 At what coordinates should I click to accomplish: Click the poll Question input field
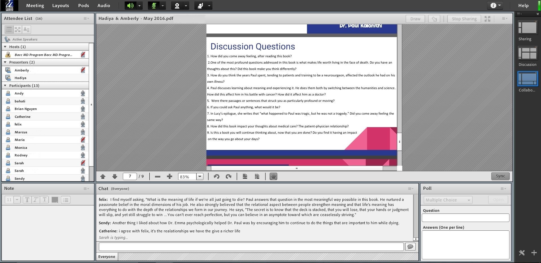click(x=465, y=218)
